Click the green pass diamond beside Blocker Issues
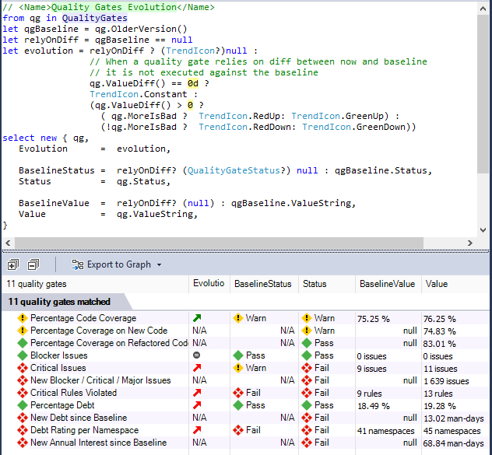 (x=23, y=355)
